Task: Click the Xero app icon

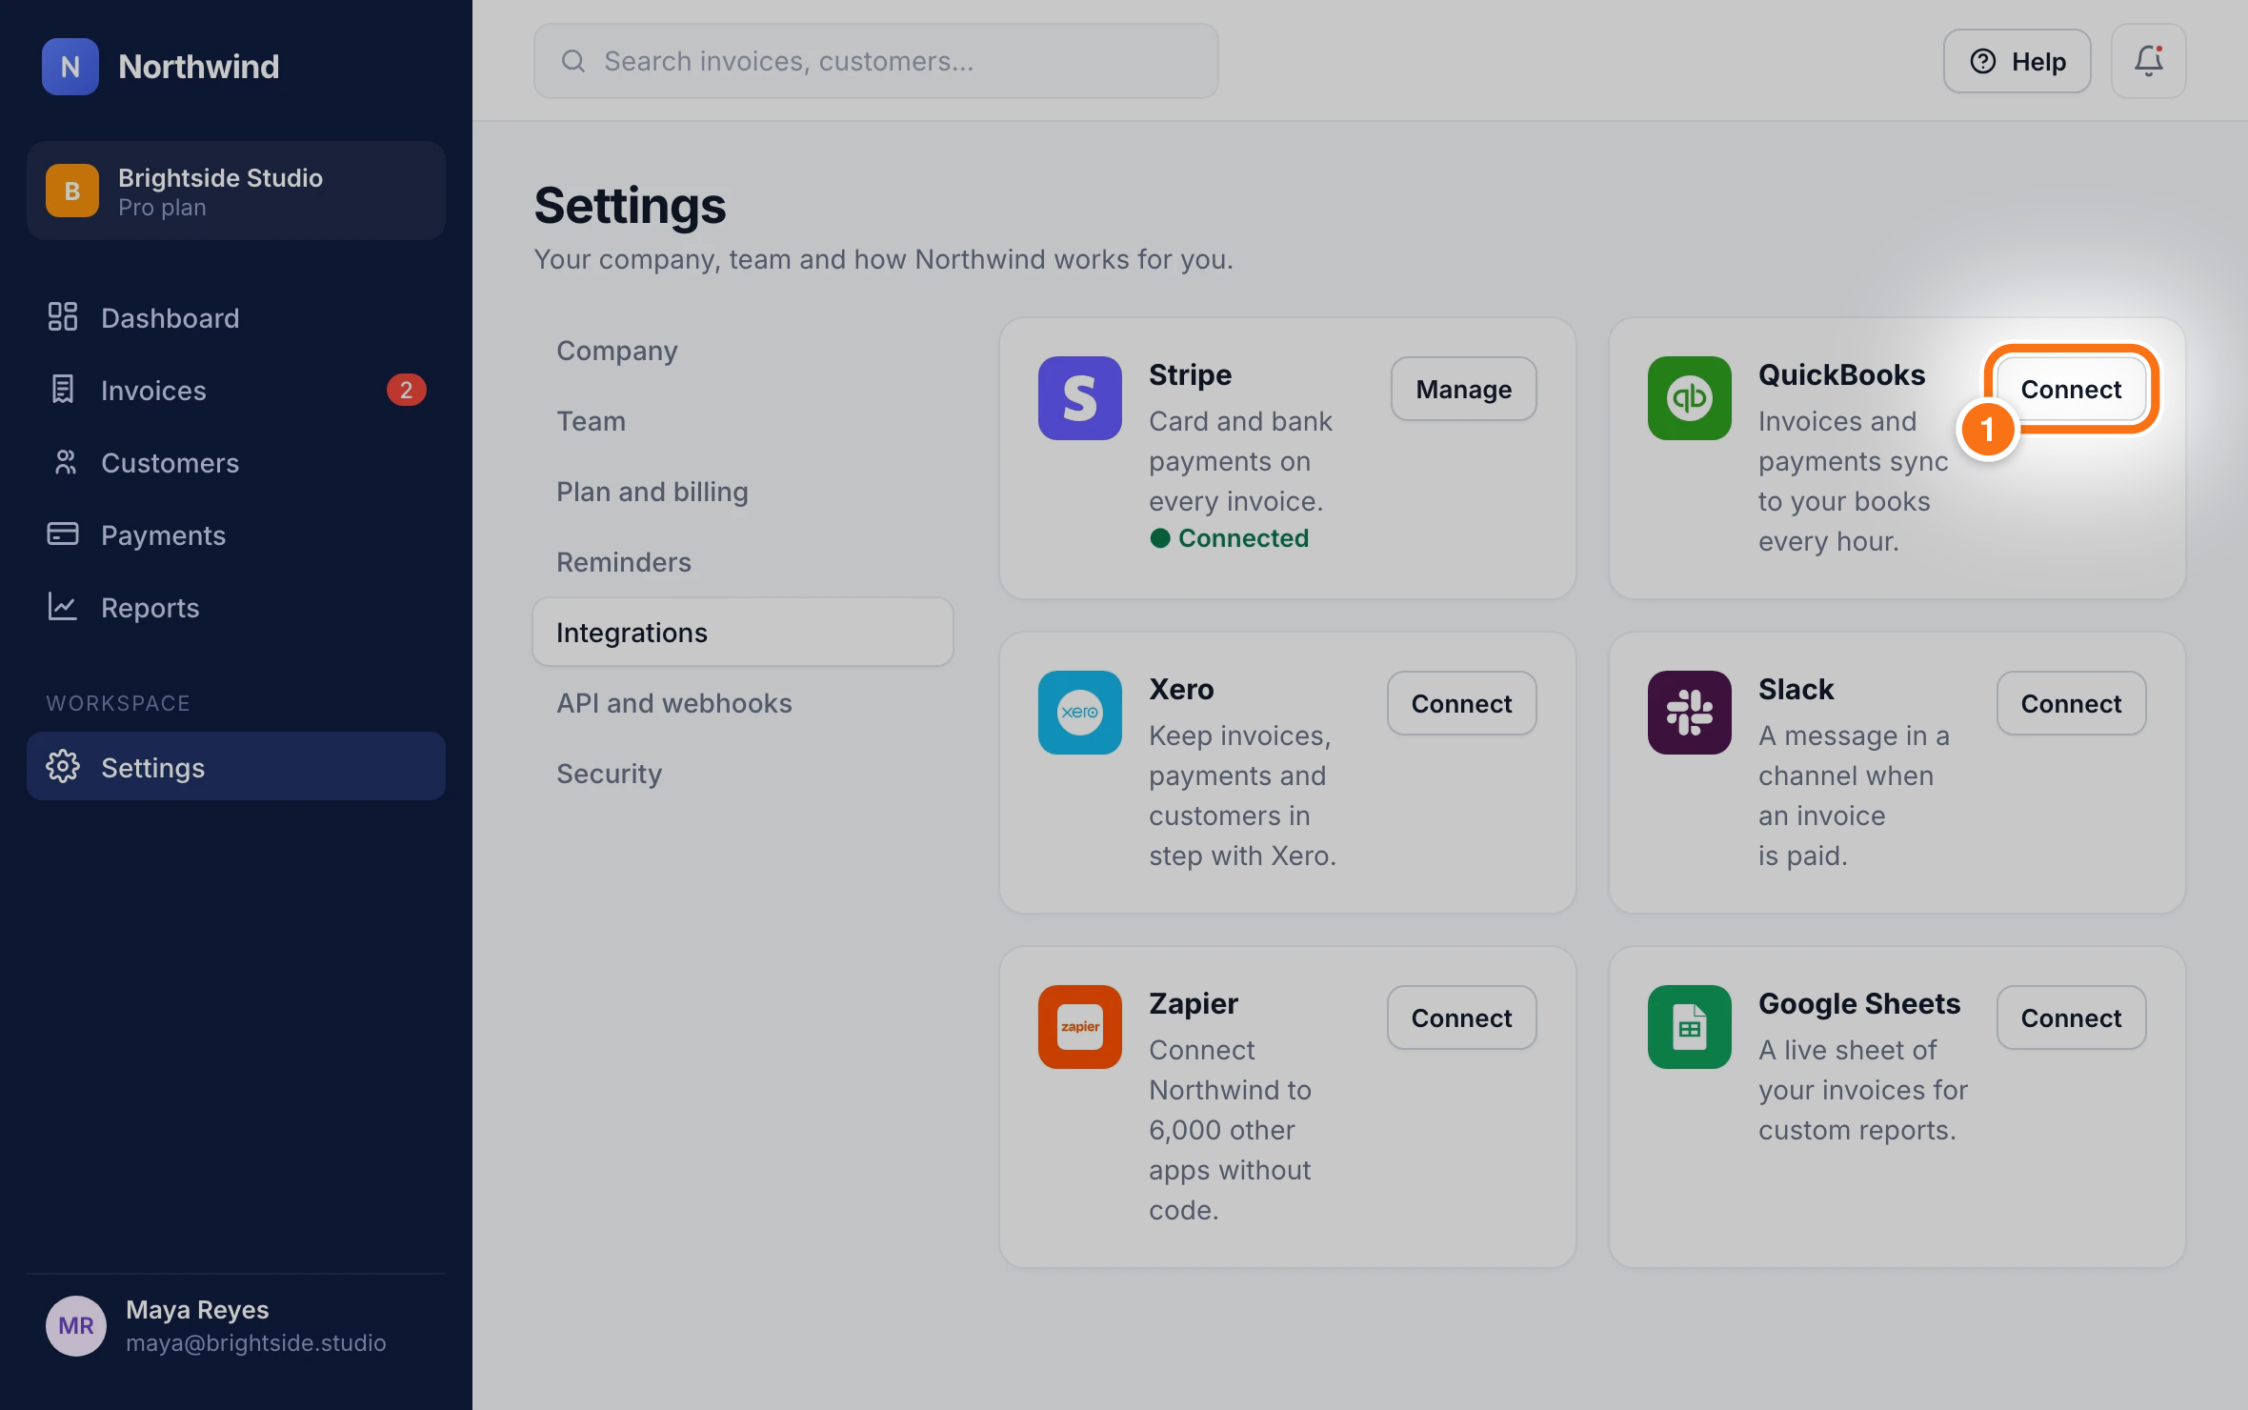Action: pyautogui.click(x=1079, y=713)
